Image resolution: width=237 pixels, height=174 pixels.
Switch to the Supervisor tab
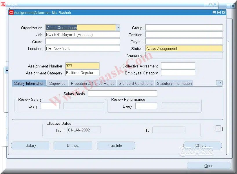coord(58,83)
